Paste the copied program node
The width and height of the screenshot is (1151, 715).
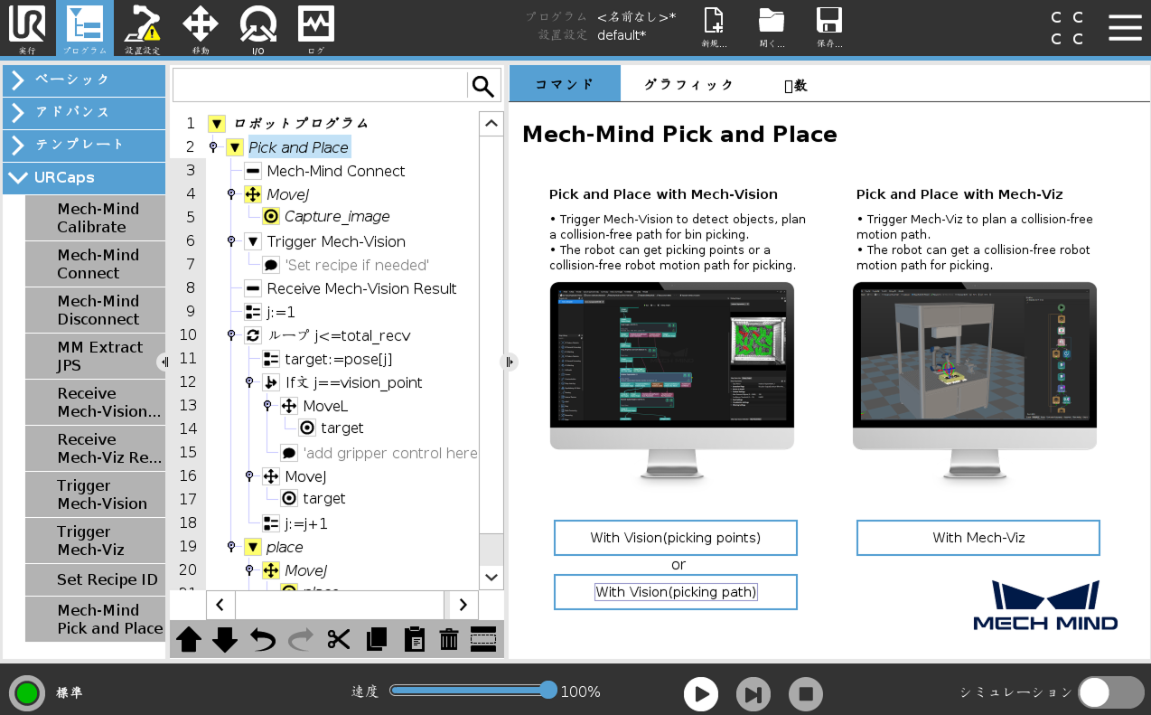tap(414, 640)
